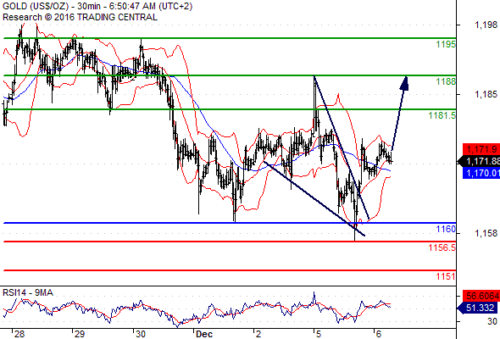500x339 pixels.
Task: Click the 1,198 price axis value
Action: (x=486, y=25)
